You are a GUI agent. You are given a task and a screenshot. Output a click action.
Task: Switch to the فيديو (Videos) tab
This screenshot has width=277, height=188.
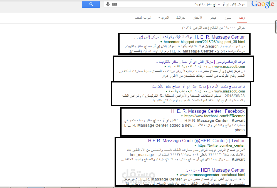point(213,18)
